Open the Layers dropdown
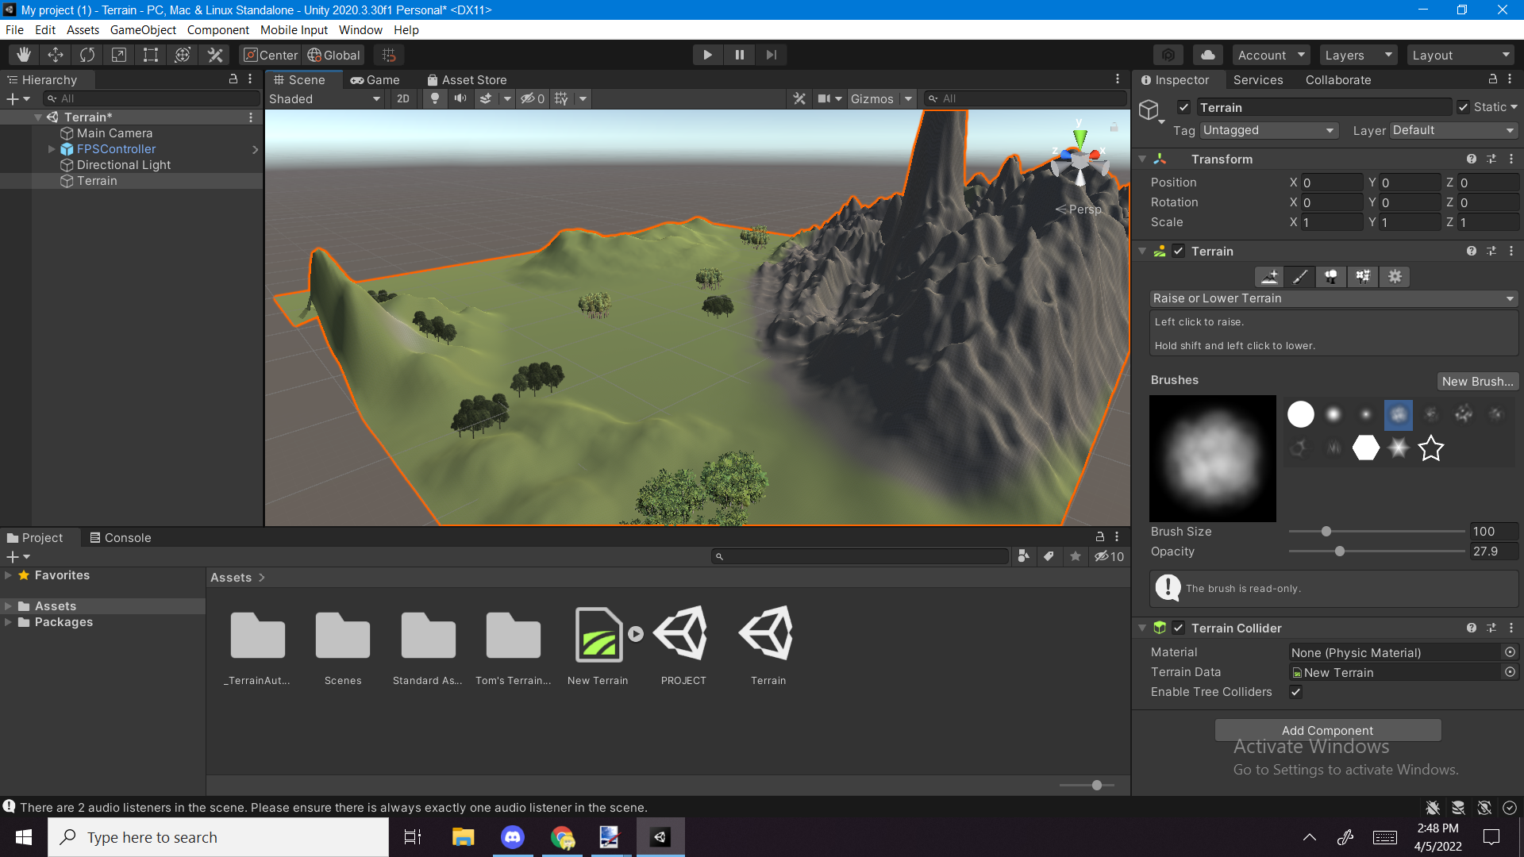The width and height of the screenshot is (1524, 857). click(1358, 55)
